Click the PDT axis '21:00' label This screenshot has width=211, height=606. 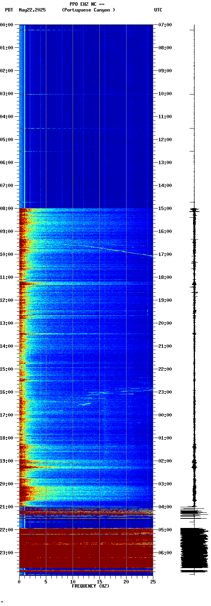(x=6, y=507)
